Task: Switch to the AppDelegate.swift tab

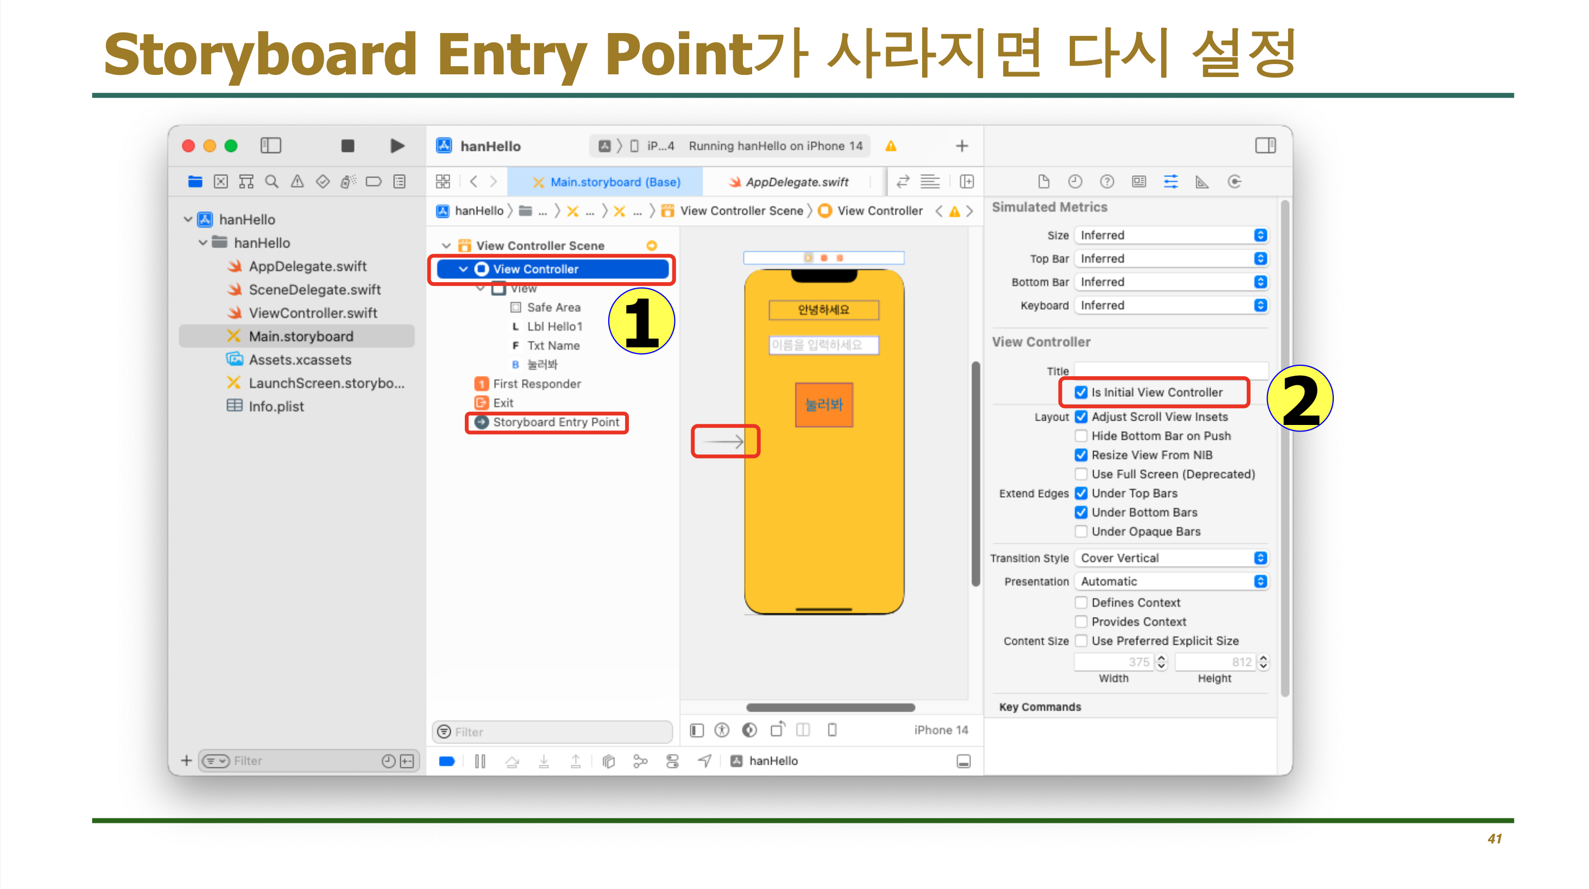Action: click(796, 182)
